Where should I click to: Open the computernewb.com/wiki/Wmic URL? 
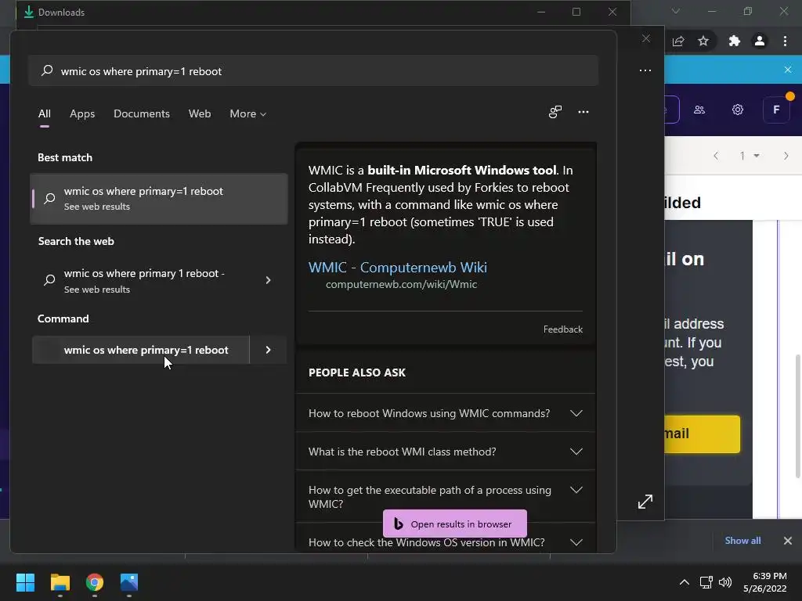(401, 285)
